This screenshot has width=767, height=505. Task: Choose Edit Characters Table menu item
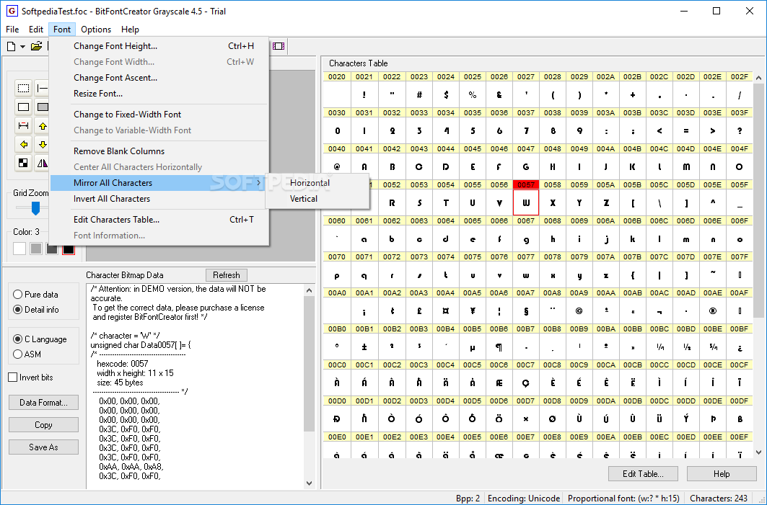[x=159, y=220]
